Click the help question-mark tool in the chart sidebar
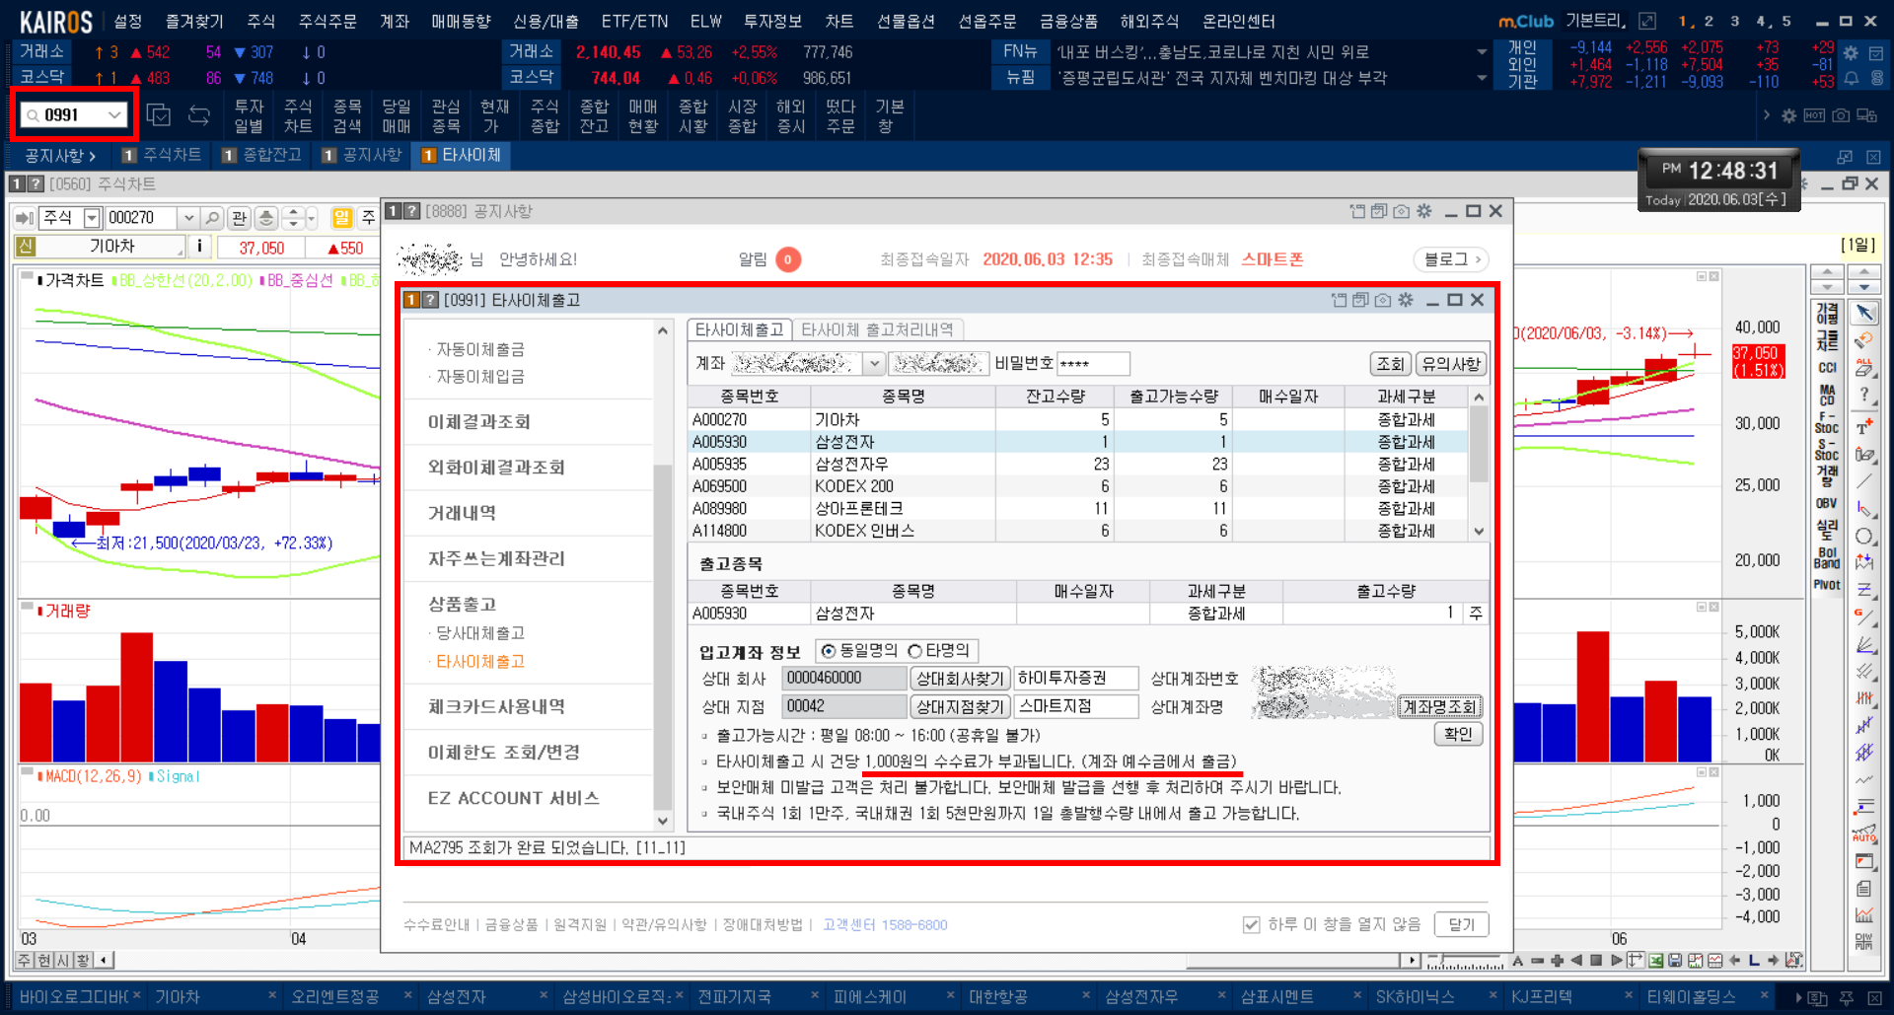 coord(1863,395)
